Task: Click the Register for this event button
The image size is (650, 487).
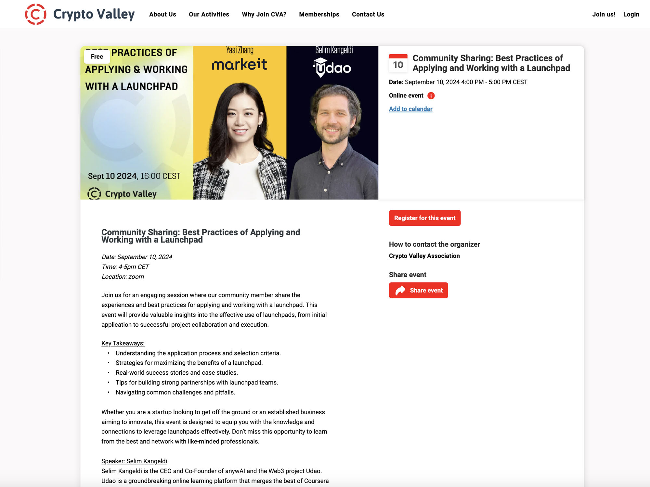Action: tap(424, 218)
